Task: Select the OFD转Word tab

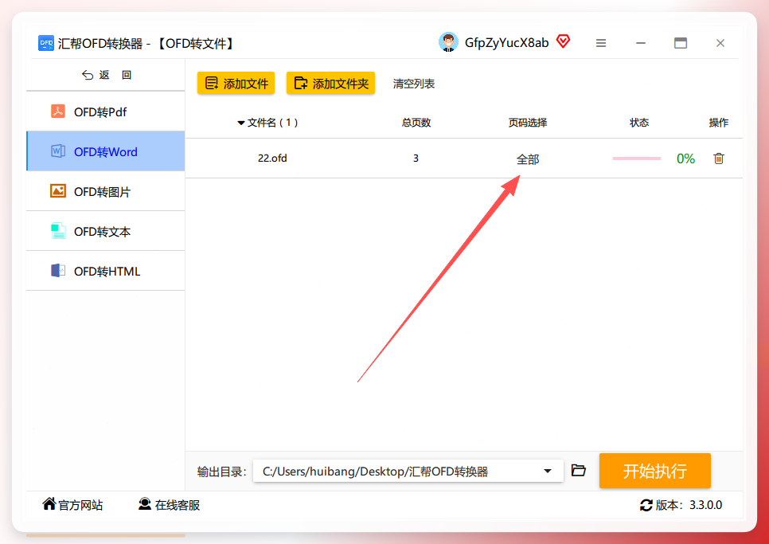Action: point(105,151)
